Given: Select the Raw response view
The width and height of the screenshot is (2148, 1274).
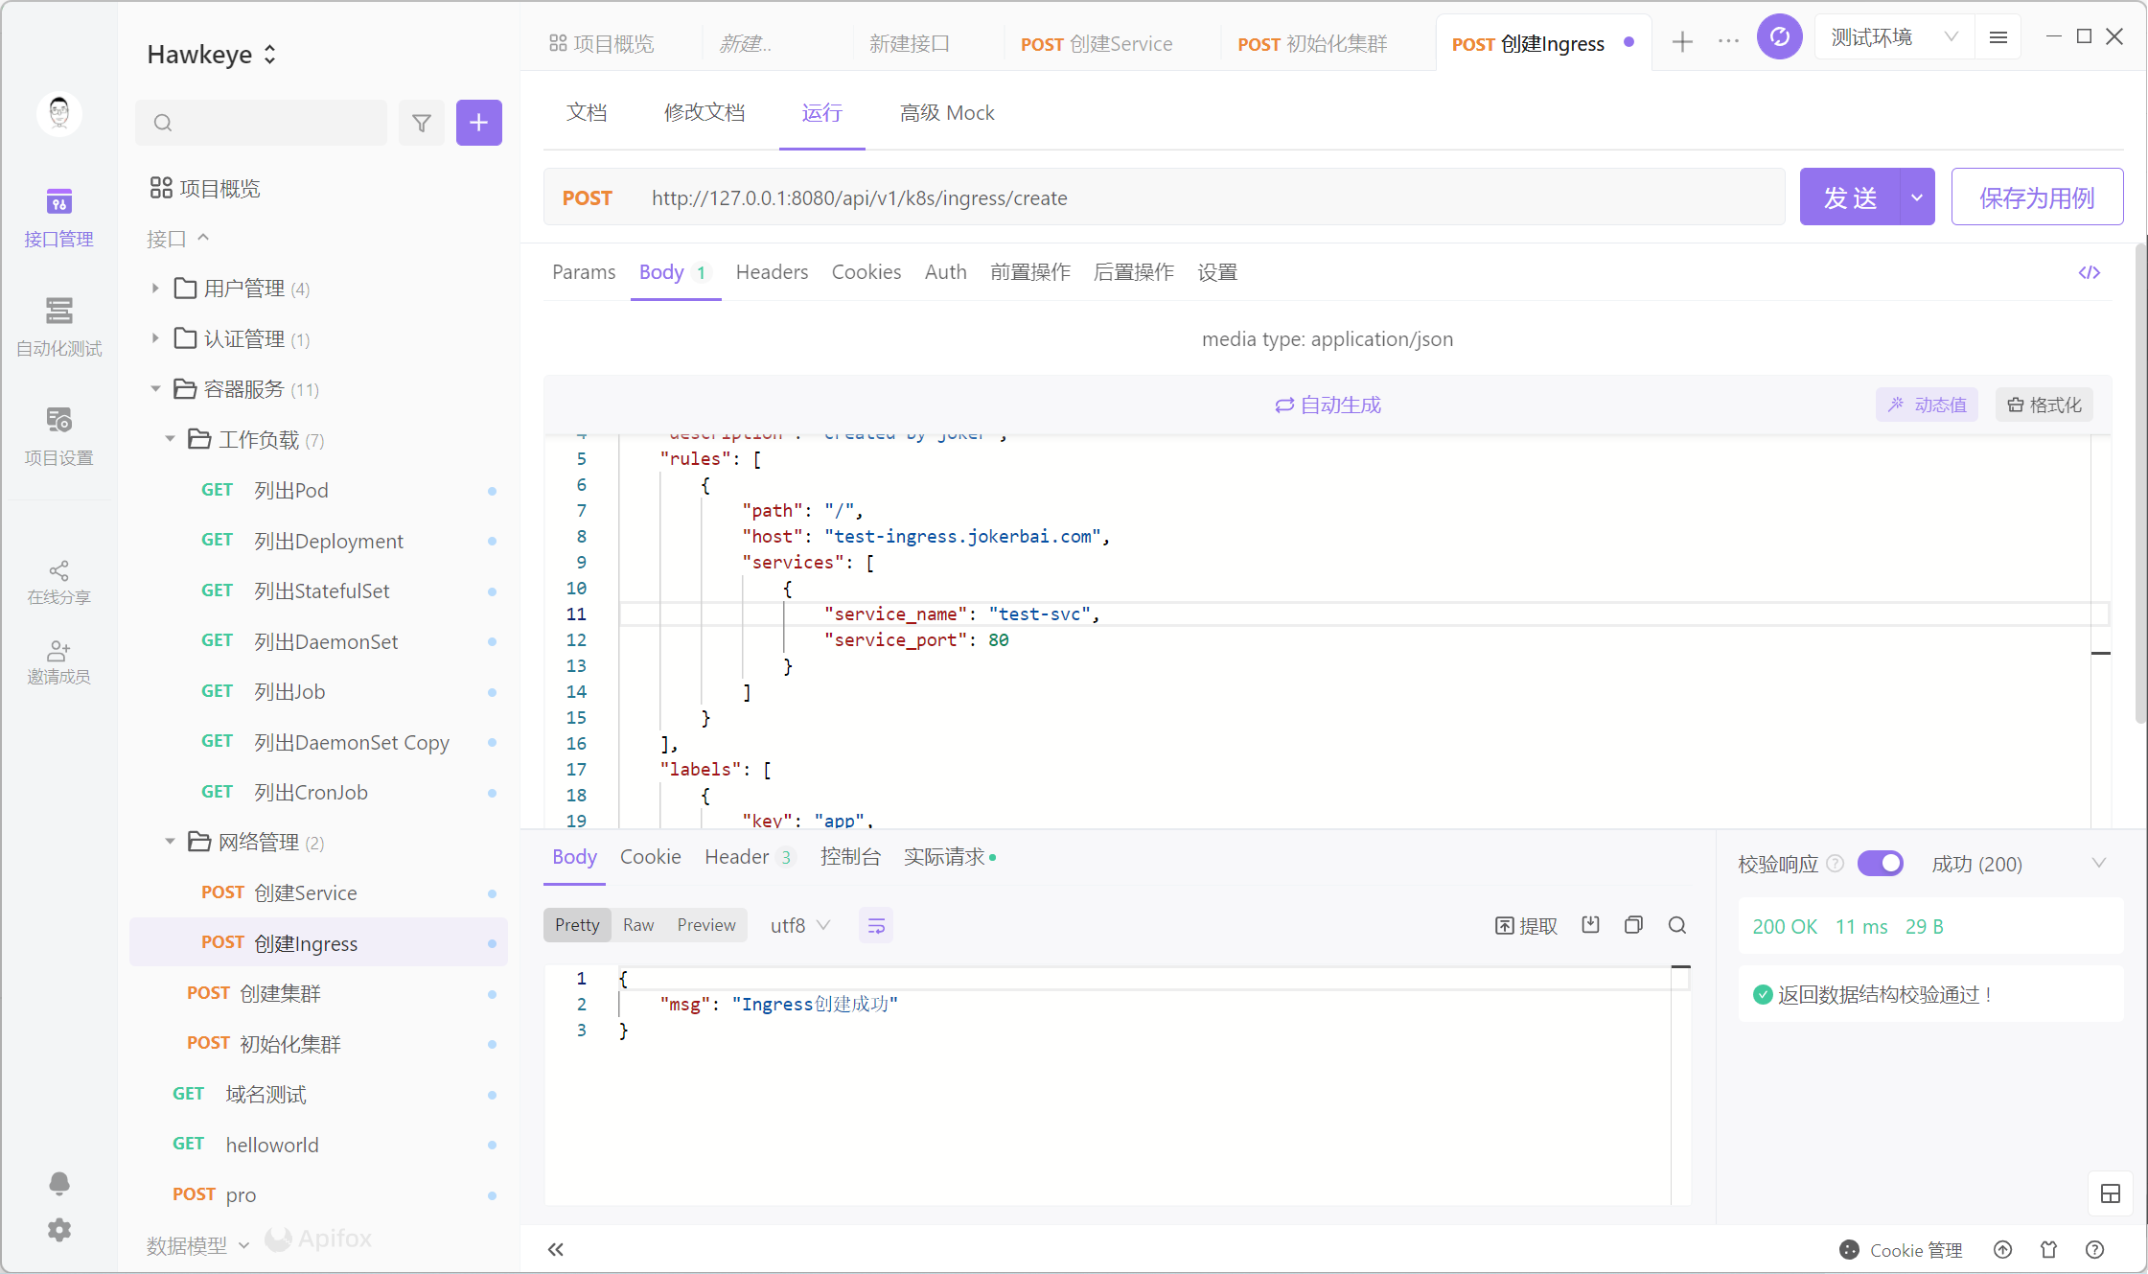Looking at the screenshot, I should 638,925.
